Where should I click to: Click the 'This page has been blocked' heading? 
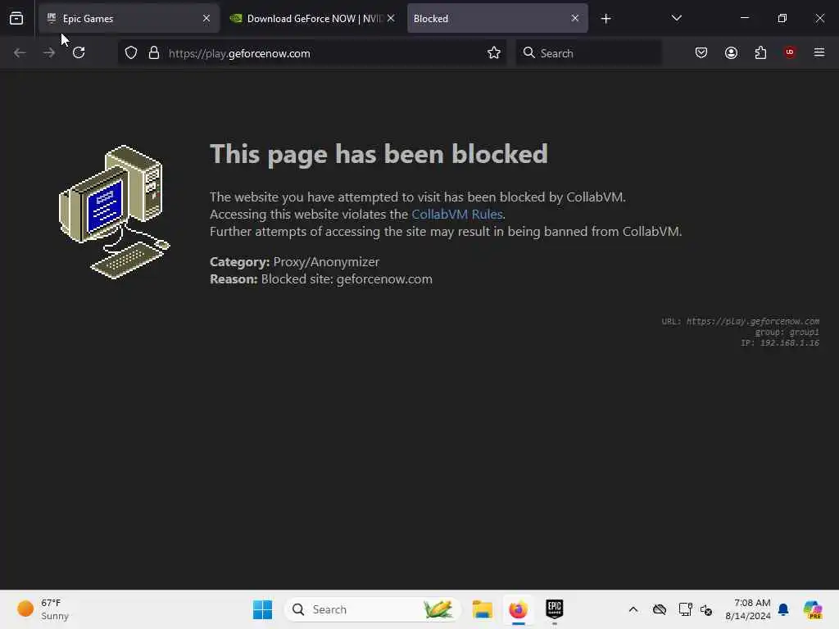click(x=379, y=154)
